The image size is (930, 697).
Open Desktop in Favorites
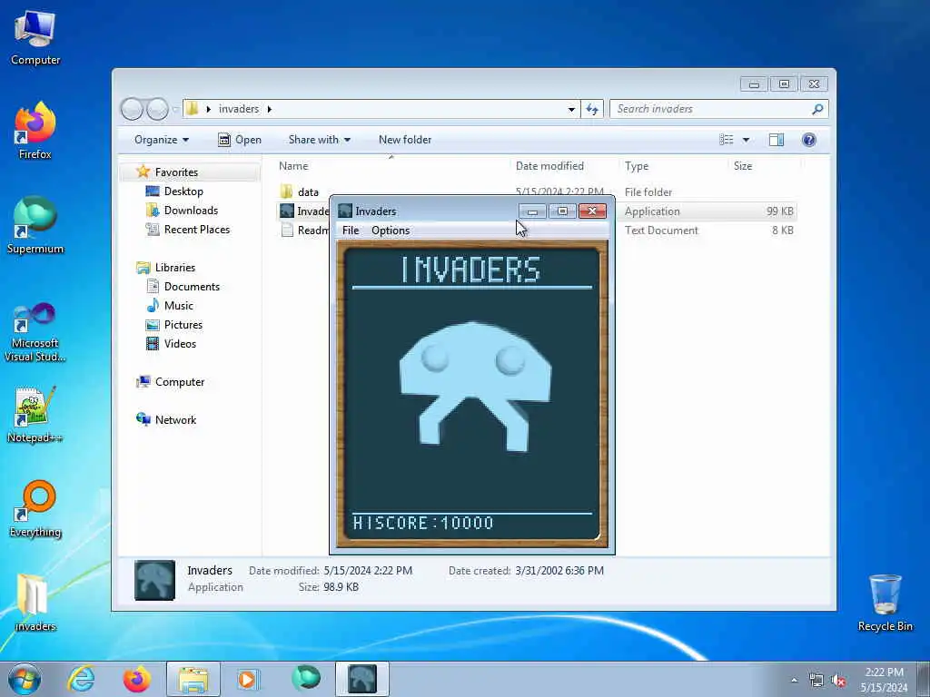tap(183, 191)
